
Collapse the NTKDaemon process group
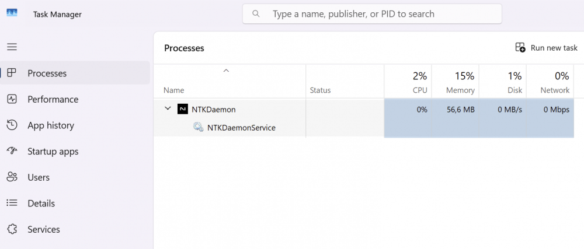point(168,108)
